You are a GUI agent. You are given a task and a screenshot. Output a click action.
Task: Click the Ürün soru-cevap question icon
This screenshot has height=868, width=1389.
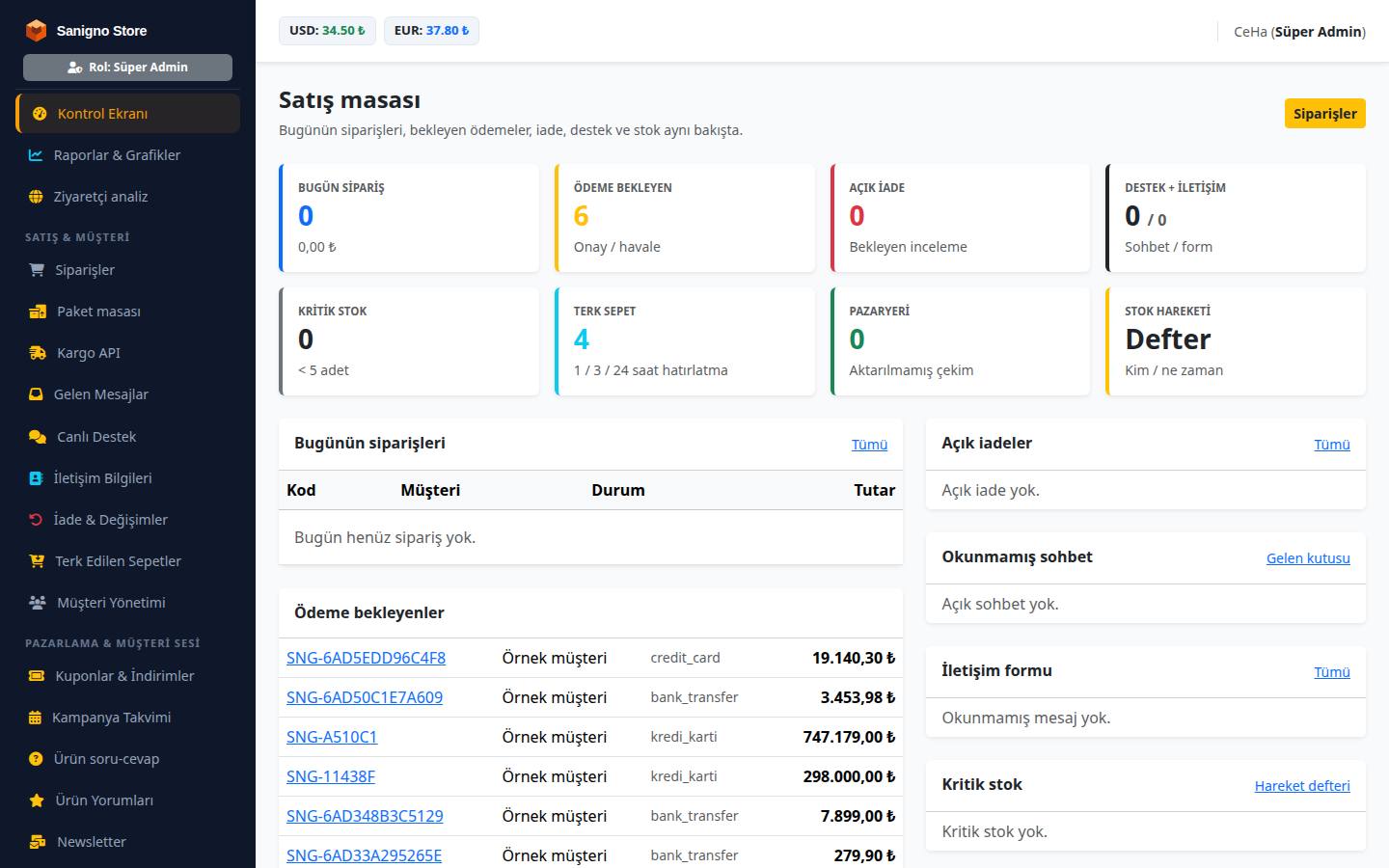tap(36, 759)
